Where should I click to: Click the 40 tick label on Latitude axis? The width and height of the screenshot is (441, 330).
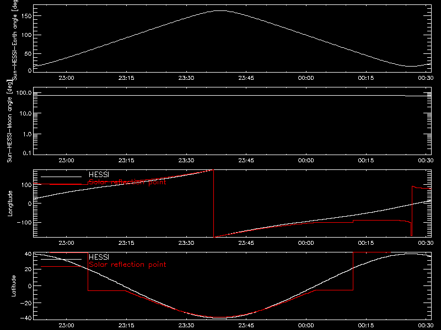point(28,254)
